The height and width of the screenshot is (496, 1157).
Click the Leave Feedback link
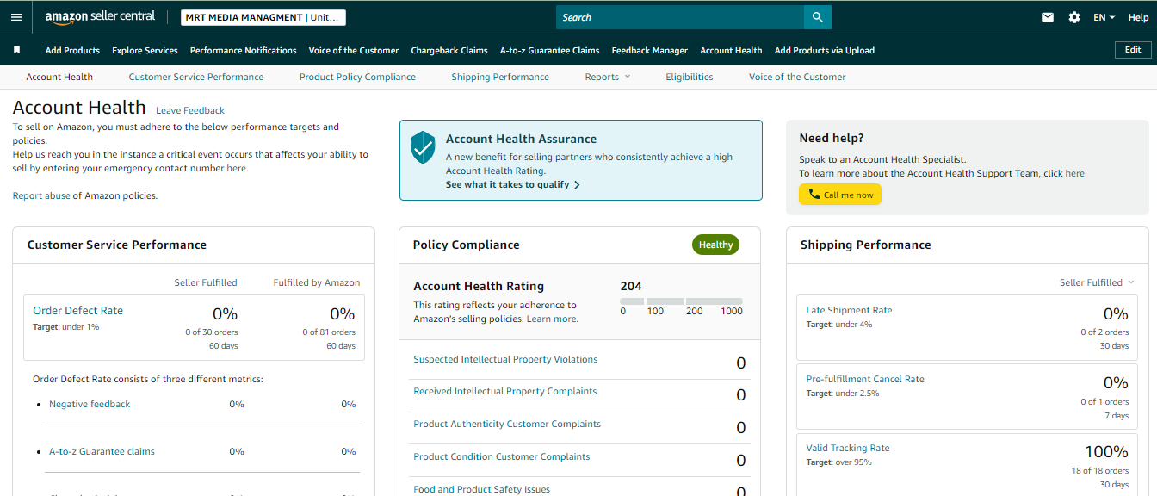pyautogui.click(x=190, y=110)
